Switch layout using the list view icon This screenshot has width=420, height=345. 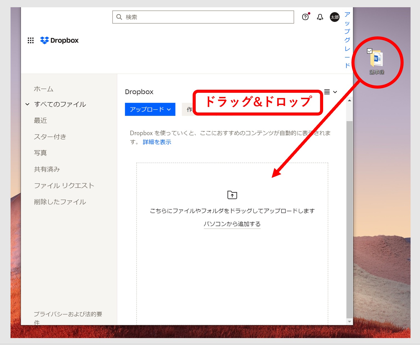(x=327, y=92)
